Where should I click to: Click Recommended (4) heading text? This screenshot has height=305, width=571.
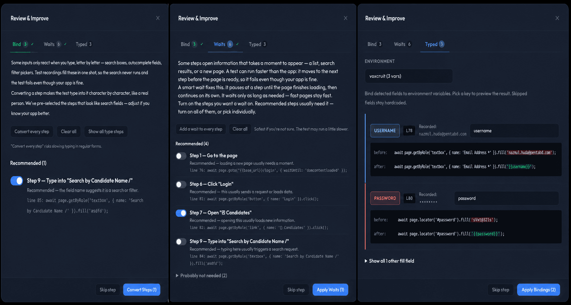tap(192, 144)
